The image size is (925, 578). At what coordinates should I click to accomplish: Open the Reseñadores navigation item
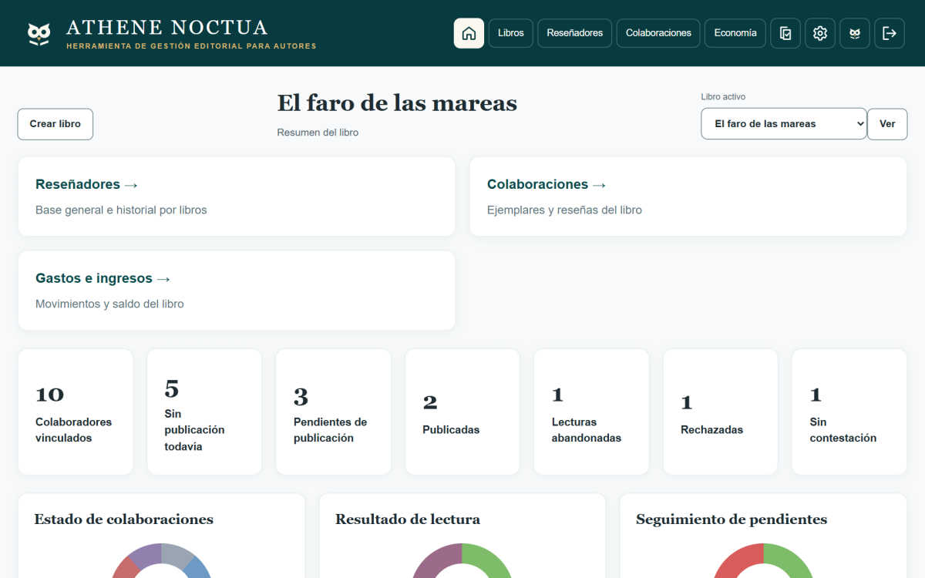[x=575, y=33]
